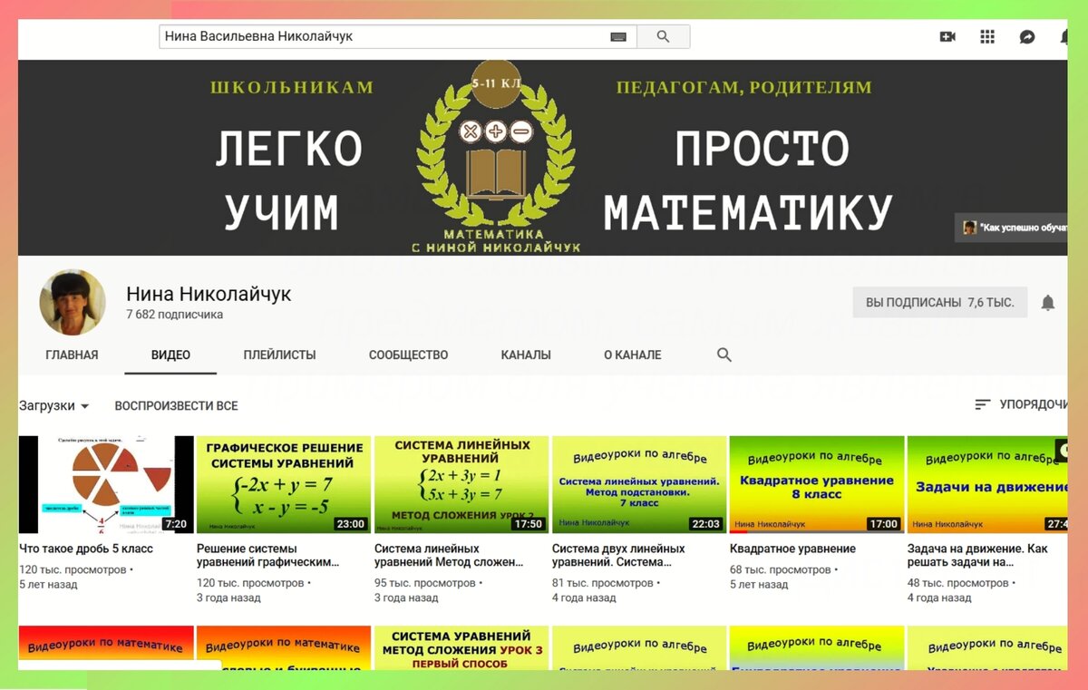Open ГРАФИЧЕСКОЕ РЕШЕНИЕ СИСТЕМЫ УРАВНЕНИЙ thumbnail
This screenshot has width=1088, height=690.
[284, 484]
